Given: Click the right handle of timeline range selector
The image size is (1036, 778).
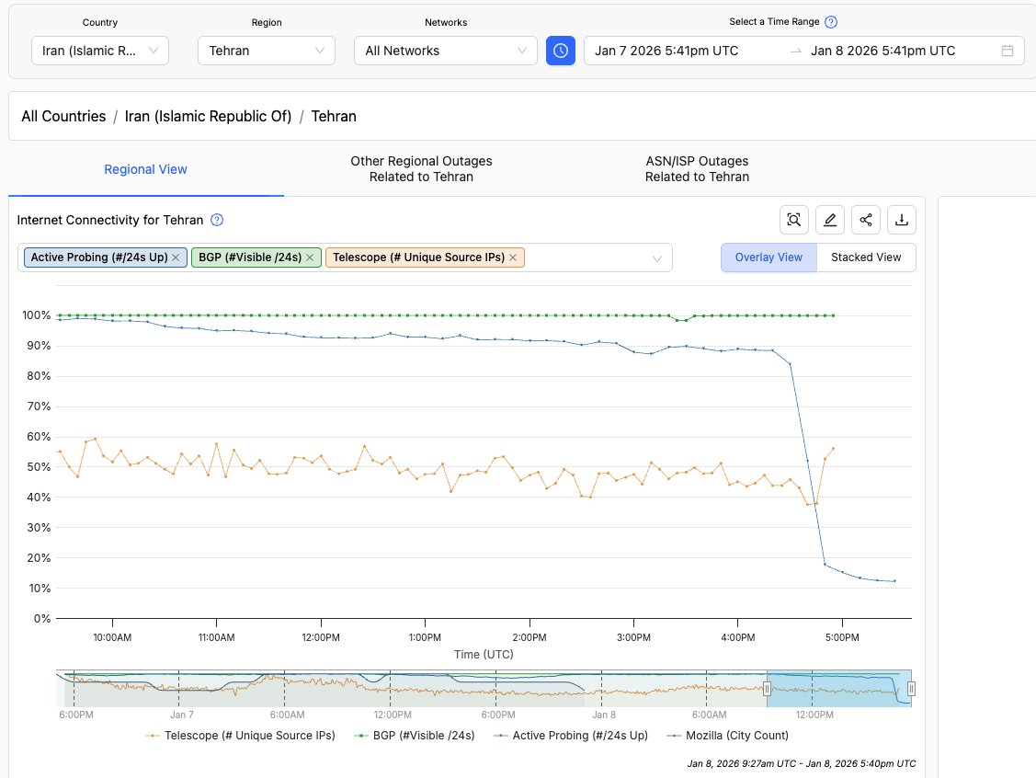Looking at the screenshot, I should point(911,689).
